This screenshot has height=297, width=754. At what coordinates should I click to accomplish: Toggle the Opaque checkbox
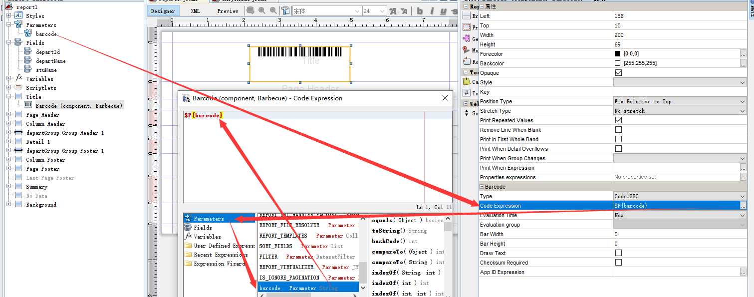click(x=619, y=73)
